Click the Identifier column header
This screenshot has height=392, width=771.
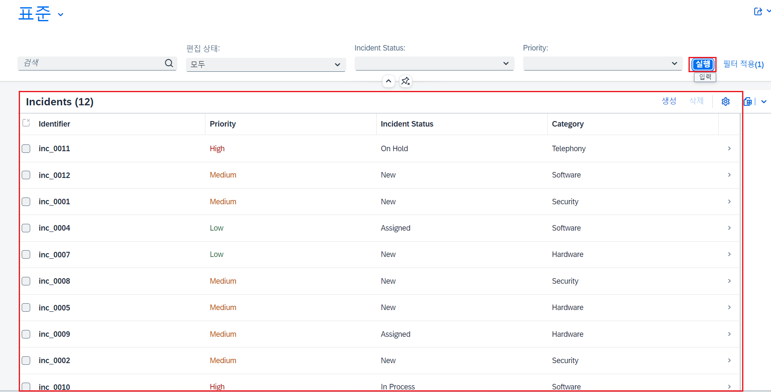click(x=54, y=124)
